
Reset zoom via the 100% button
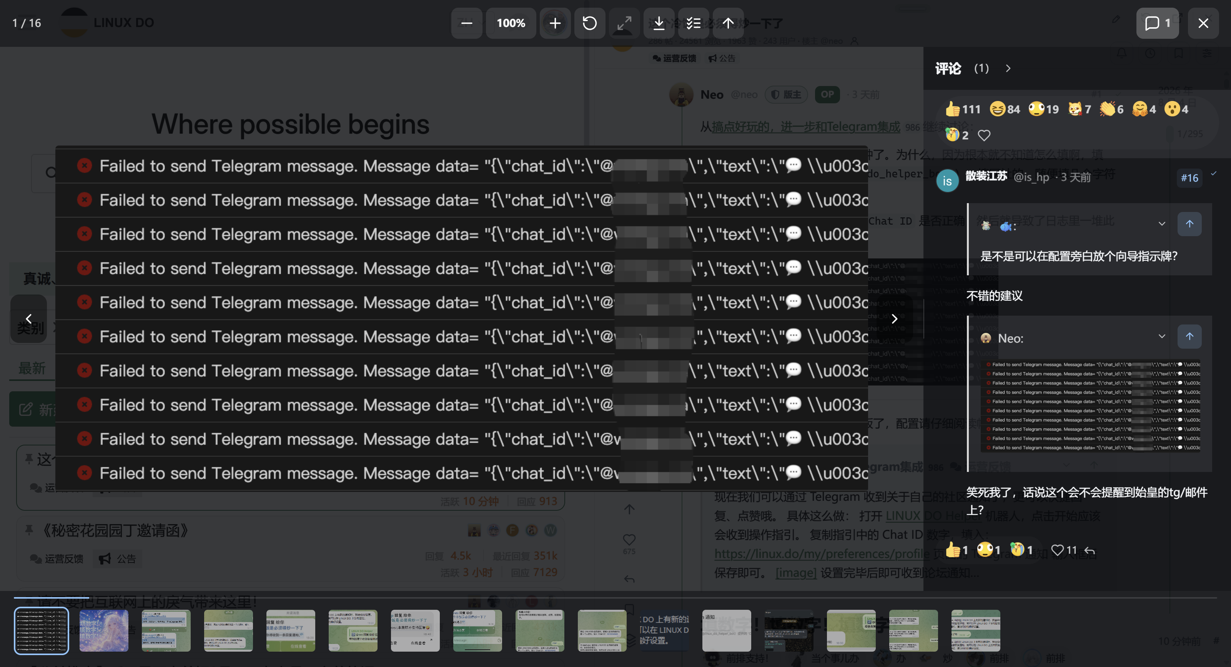(511, 23)
